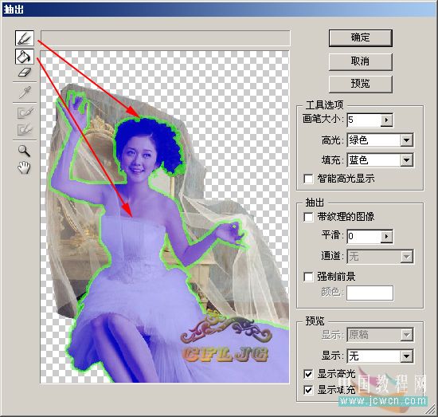
Task: Click the 平滑 value field
Action: click(364, 236)
